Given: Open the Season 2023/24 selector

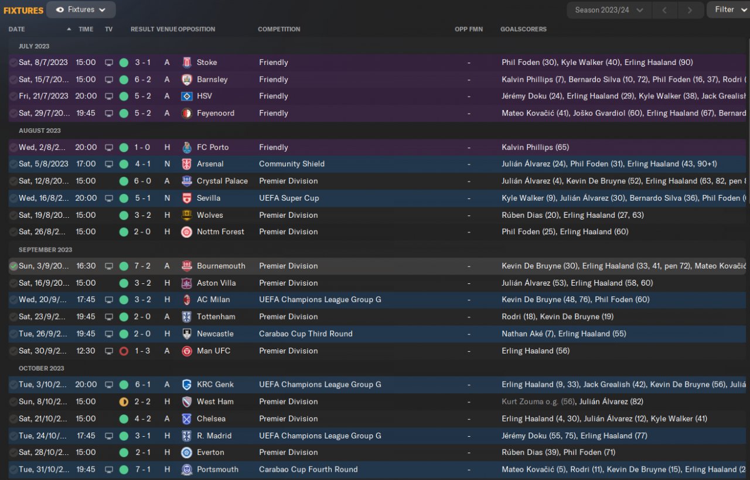Looking at the screenshot, I should click(x=609, y=10).
